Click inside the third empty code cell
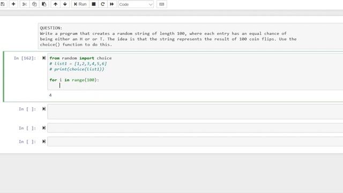Image resolution: width=343 pixels, height=193 pixels. pyautogui.click(x=195, y=142)
